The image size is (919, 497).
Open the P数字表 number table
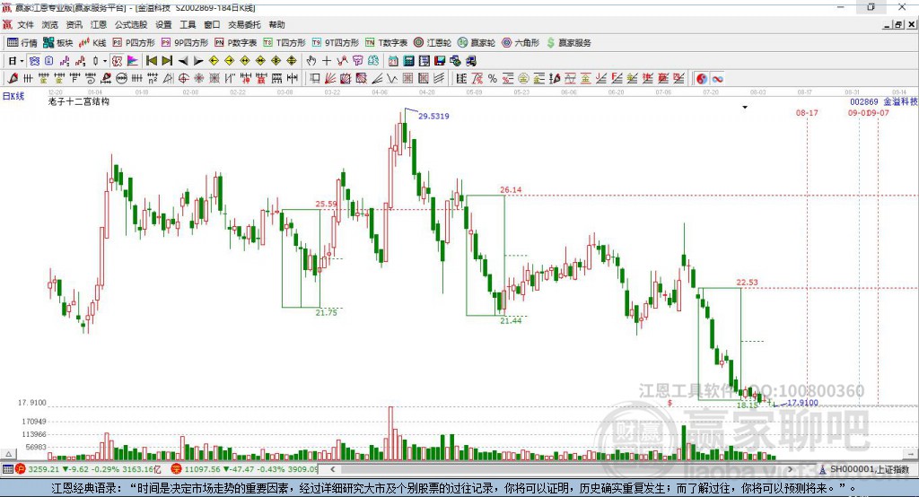(236, 43)
